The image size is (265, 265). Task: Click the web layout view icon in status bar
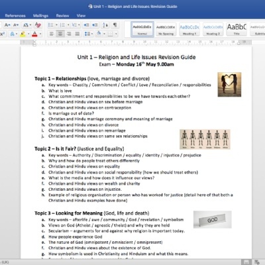click(257, 262)
